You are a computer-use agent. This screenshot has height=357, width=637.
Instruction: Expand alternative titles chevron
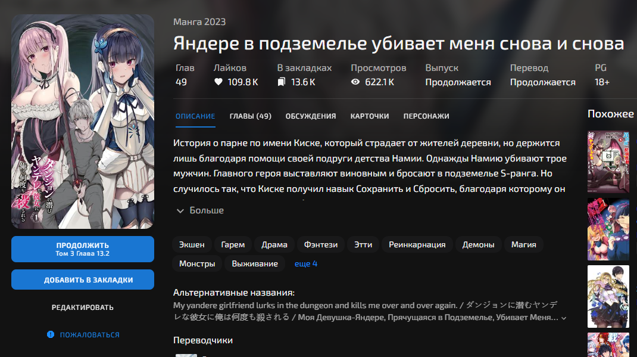coord(563,318)
